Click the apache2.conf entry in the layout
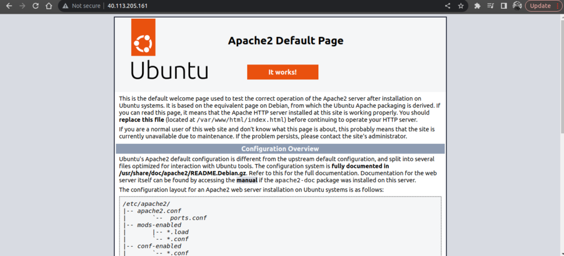The width and height of the screenshot is (564, 256). click(159, 211)
